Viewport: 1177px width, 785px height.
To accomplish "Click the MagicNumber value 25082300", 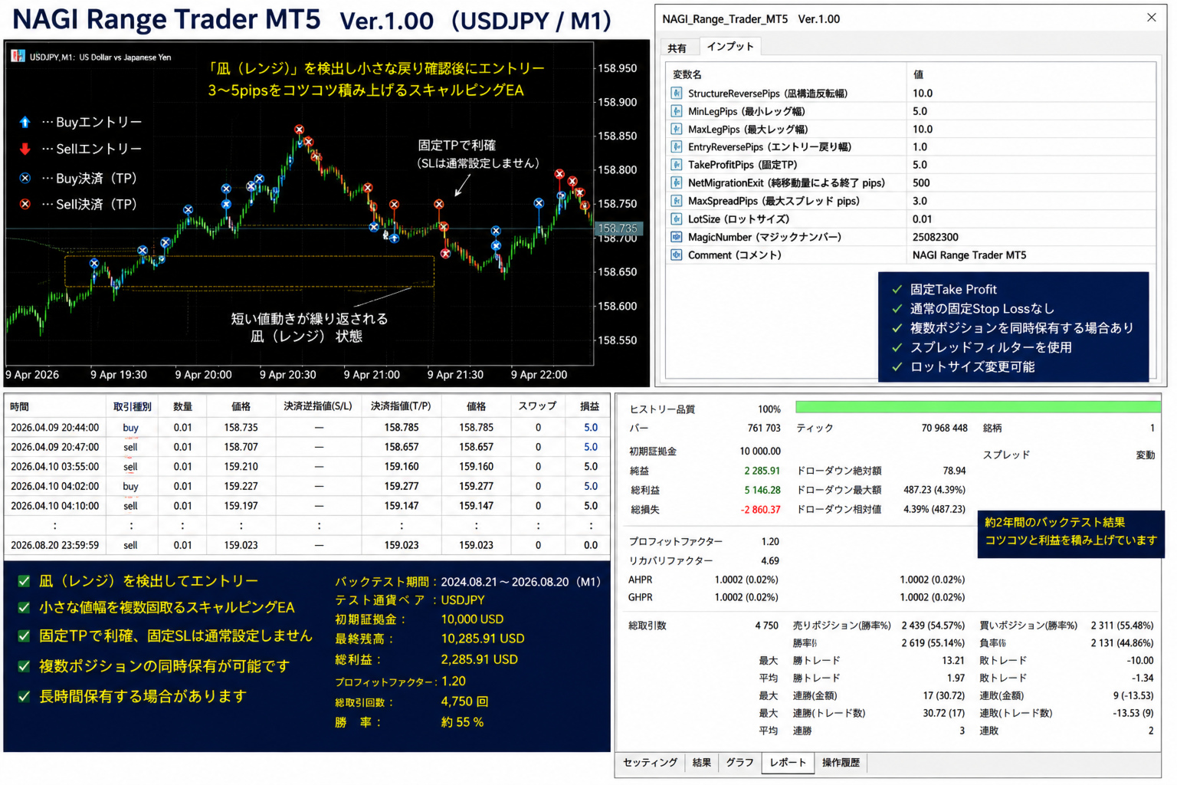I will 1031,237.
